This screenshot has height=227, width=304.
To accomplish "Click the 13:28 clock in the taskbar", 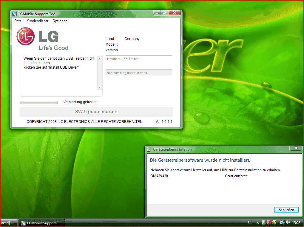I will pos(296,223).
